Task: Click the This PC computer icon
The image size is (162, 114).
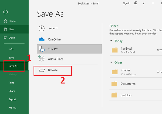Action: tap(42, 49)
